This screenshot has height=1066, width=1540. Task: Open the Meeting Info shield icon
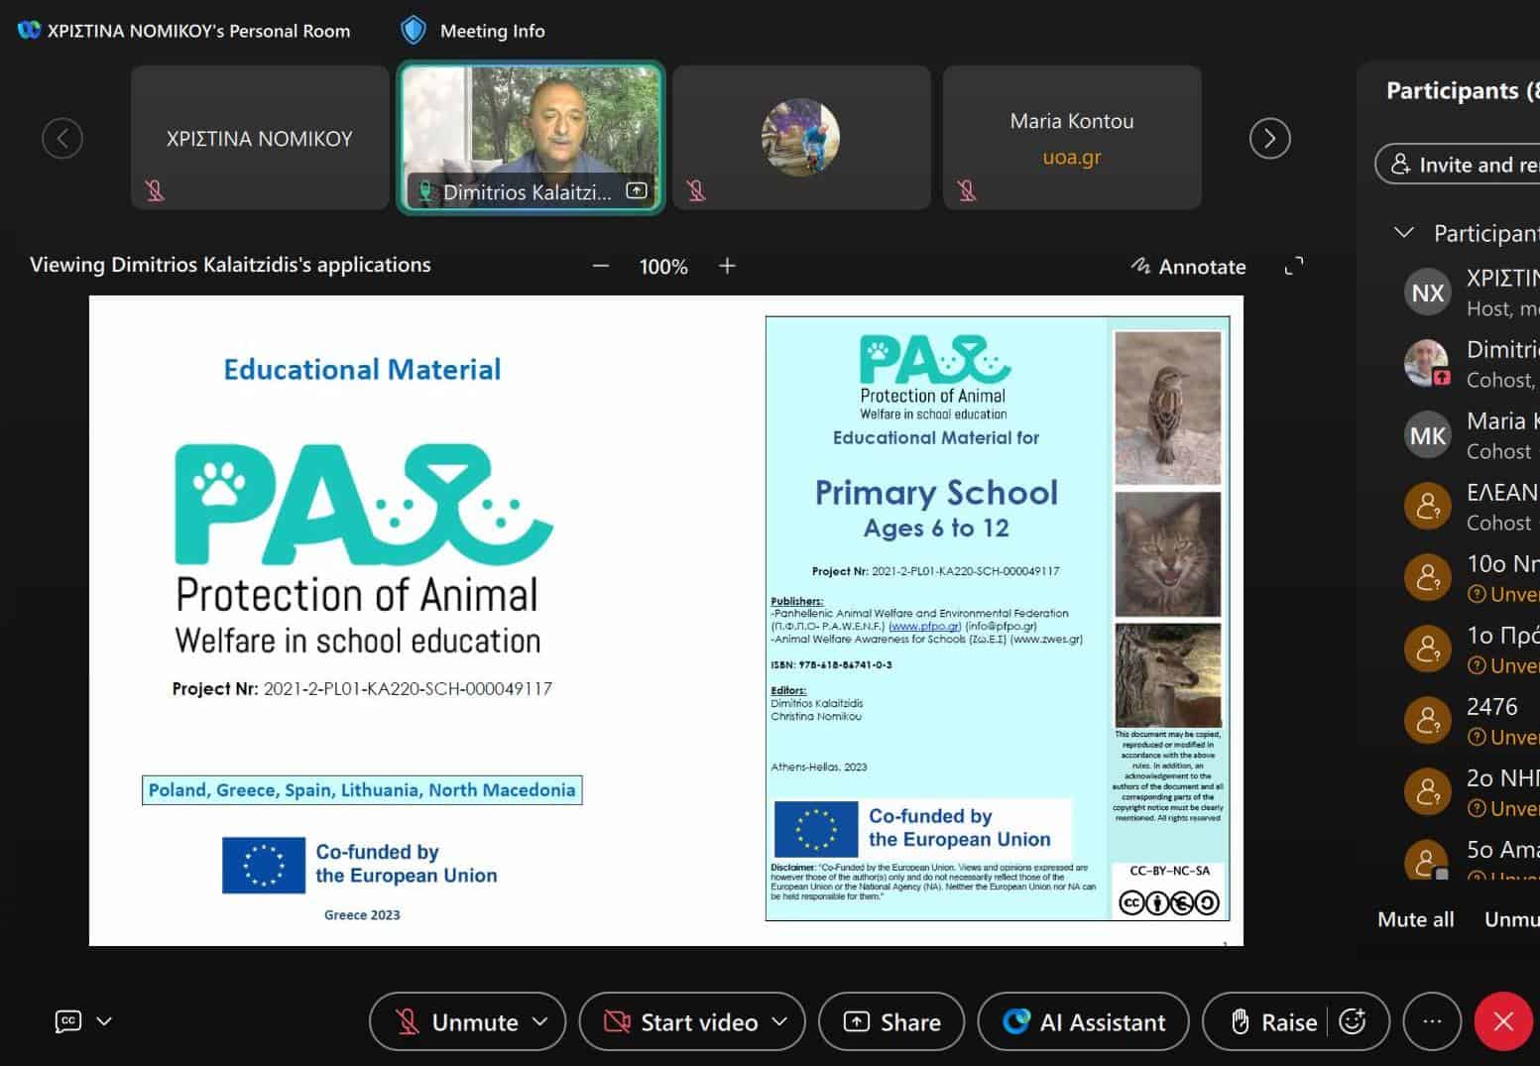[x=414, y=30]
